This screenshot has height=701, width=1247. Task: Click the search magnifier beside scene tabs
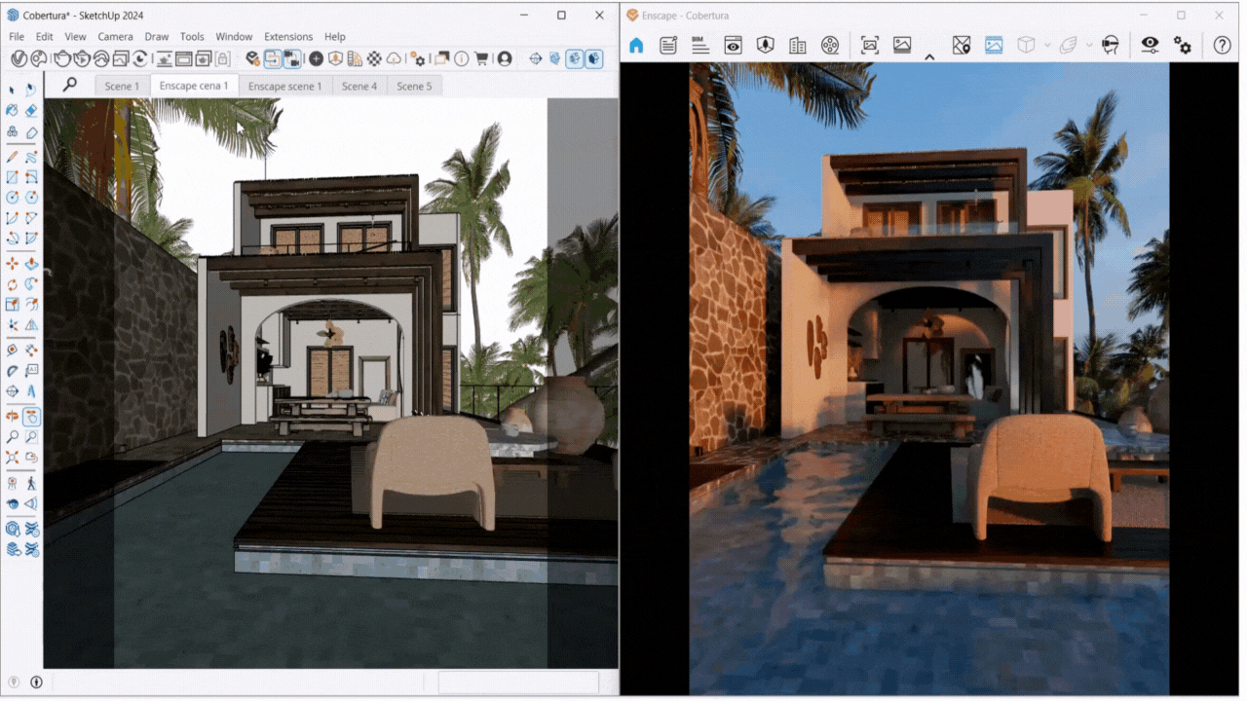pos(69,85)
